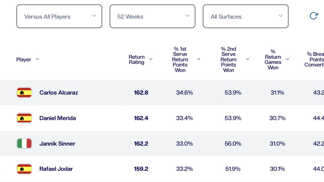Viewport: 324px width, 182px height.
Task: Click Jannik Sinner's Italy flag icon
Action: [24, 143]
